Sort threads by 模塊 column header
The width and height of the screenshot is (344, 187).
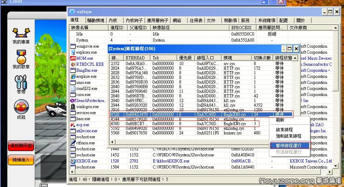[237, 58]
